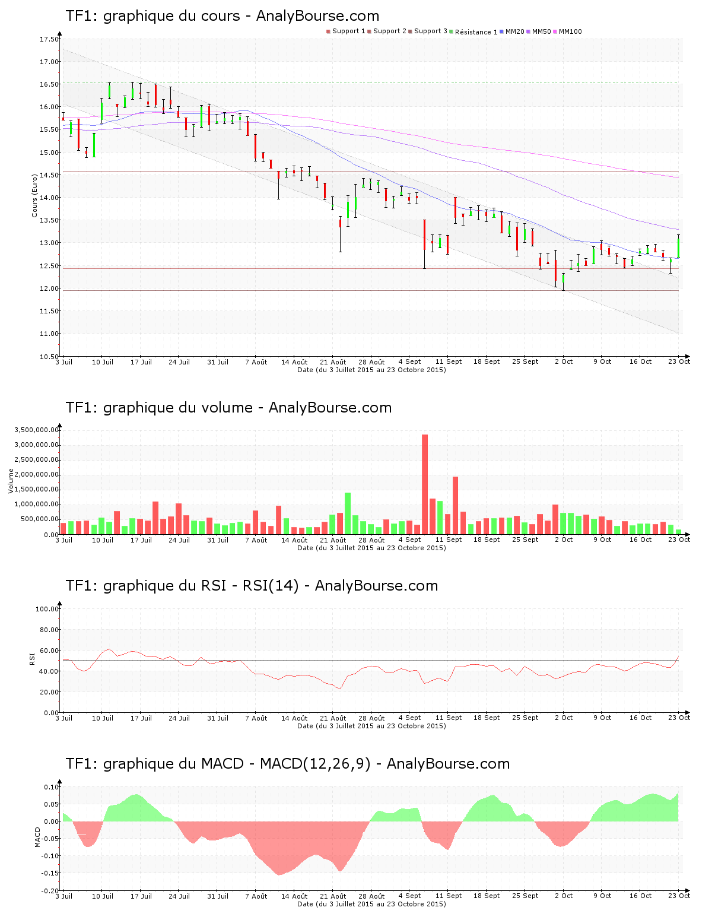
Task: Click the date range caption under the RSI chart
Action: 371,726
